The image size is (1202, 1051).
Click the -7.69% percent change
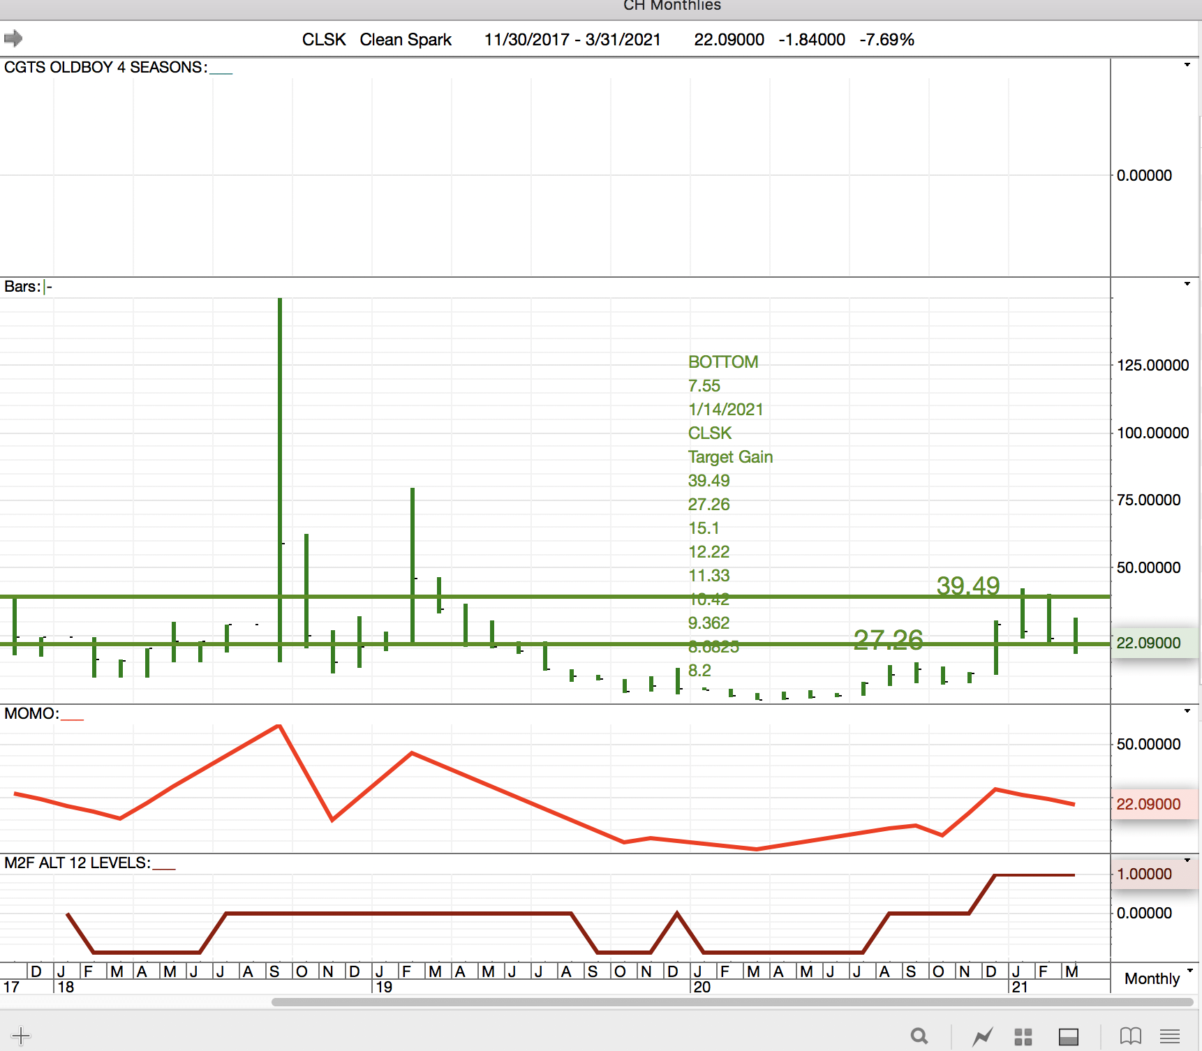(886, 40)
